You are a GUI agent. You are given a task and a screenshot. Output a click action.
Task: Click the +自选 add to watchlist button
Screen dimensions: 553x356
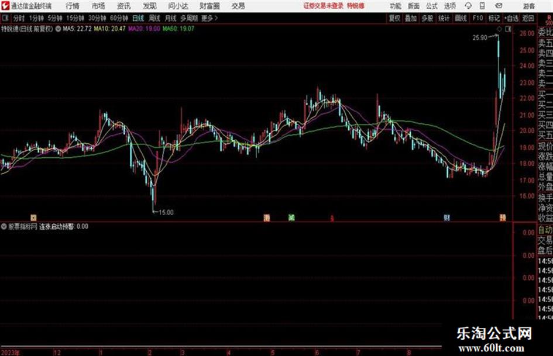[511, 18]
